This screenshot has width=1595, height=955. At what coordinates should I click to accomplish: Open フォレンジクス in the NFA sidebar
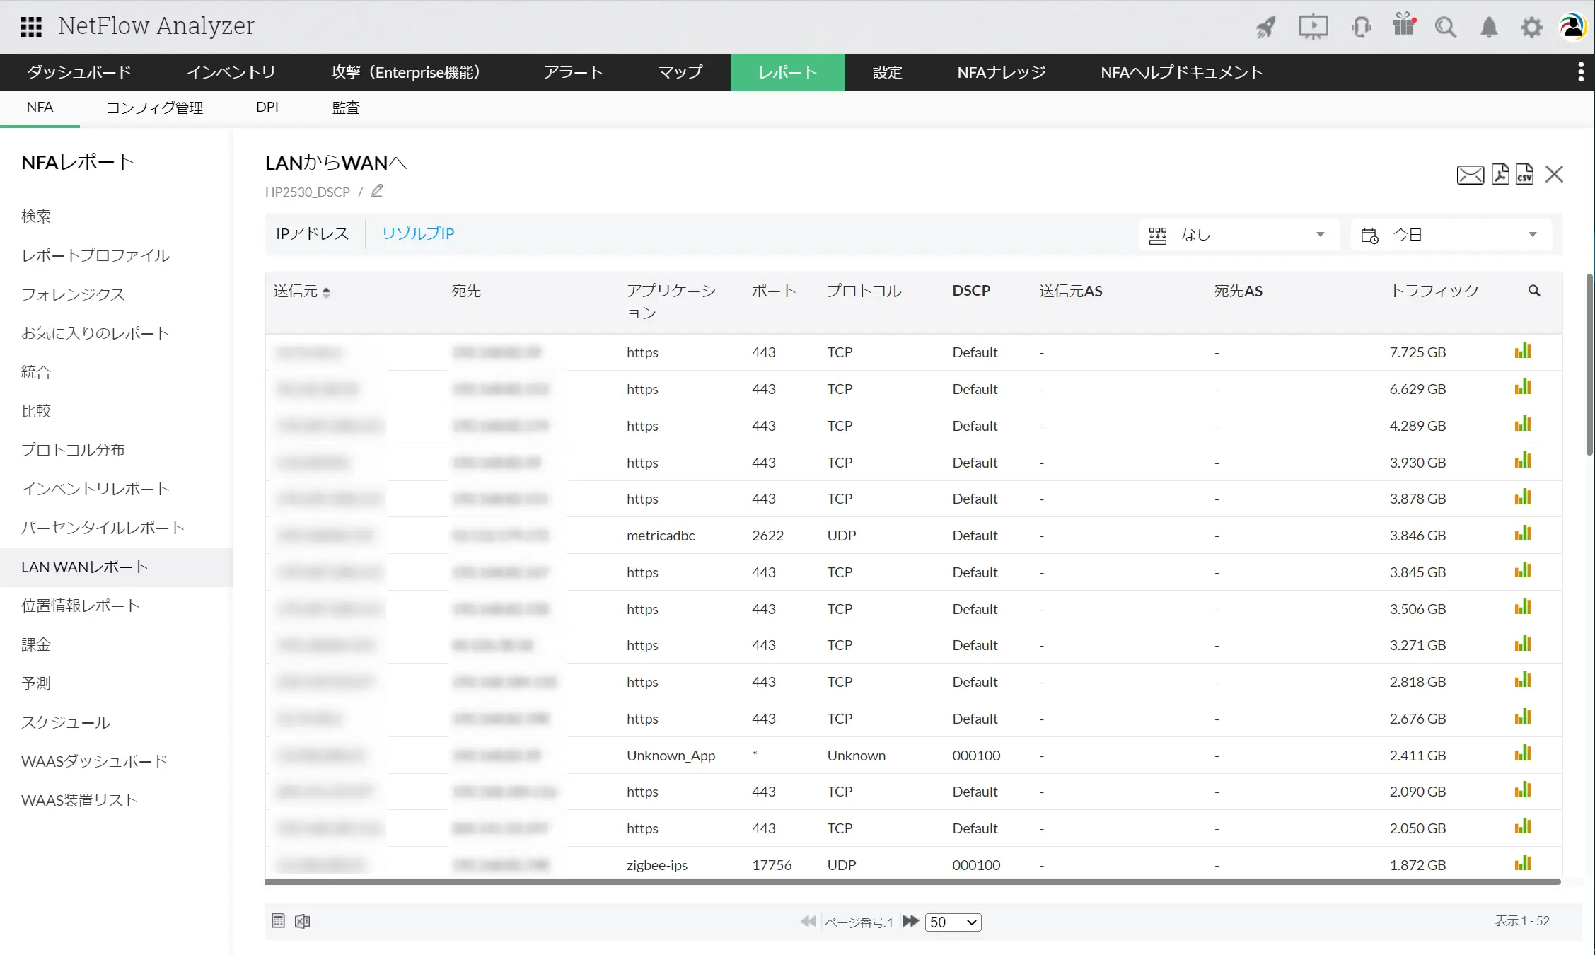point(73,294)
